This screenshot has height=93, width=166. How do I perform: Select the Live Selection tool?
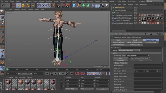click(x=14, y=5)
